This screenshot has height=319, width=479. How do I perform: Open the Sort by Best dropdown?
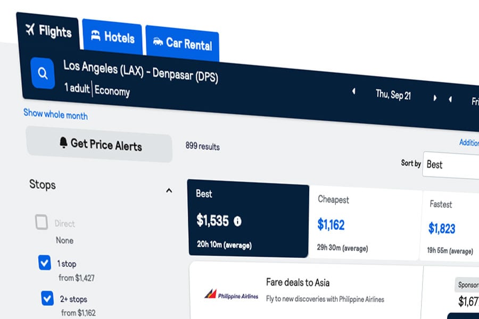coord(451,165)
